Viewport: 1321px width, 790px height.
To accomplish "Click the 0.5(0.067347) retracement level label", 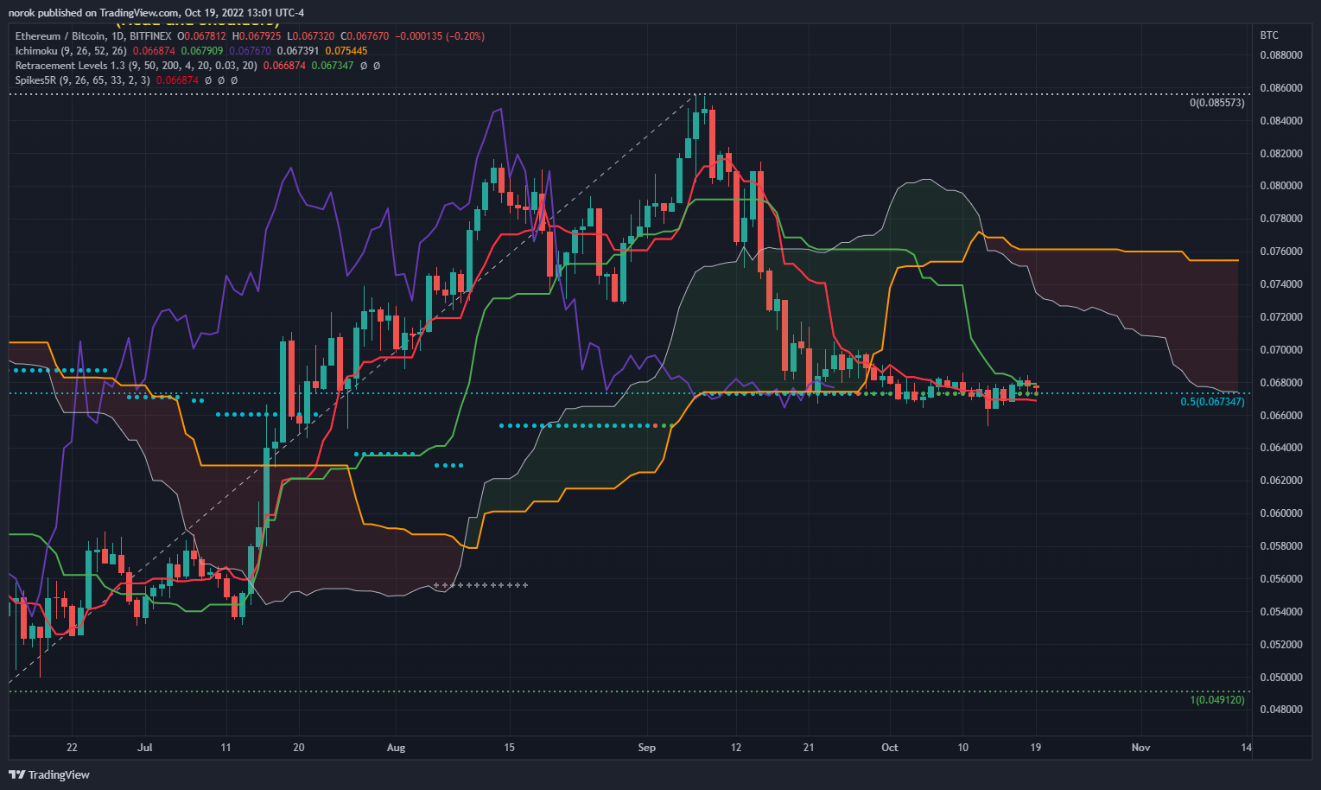I will coord(1212,402).
